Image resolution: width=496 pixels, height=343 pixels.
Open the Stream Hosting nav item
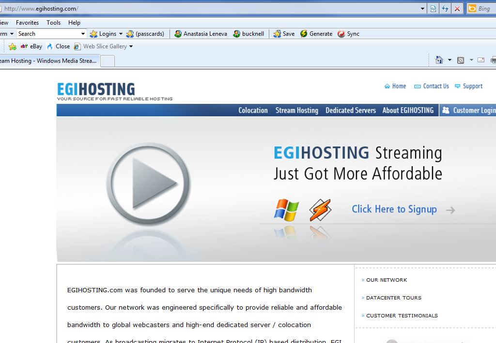click(297, 111)
